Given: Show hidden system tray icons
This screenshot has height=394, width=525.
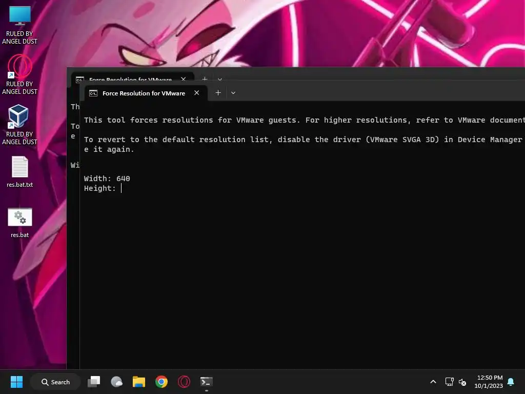Looking at the screenshot, I should (433, 382).
